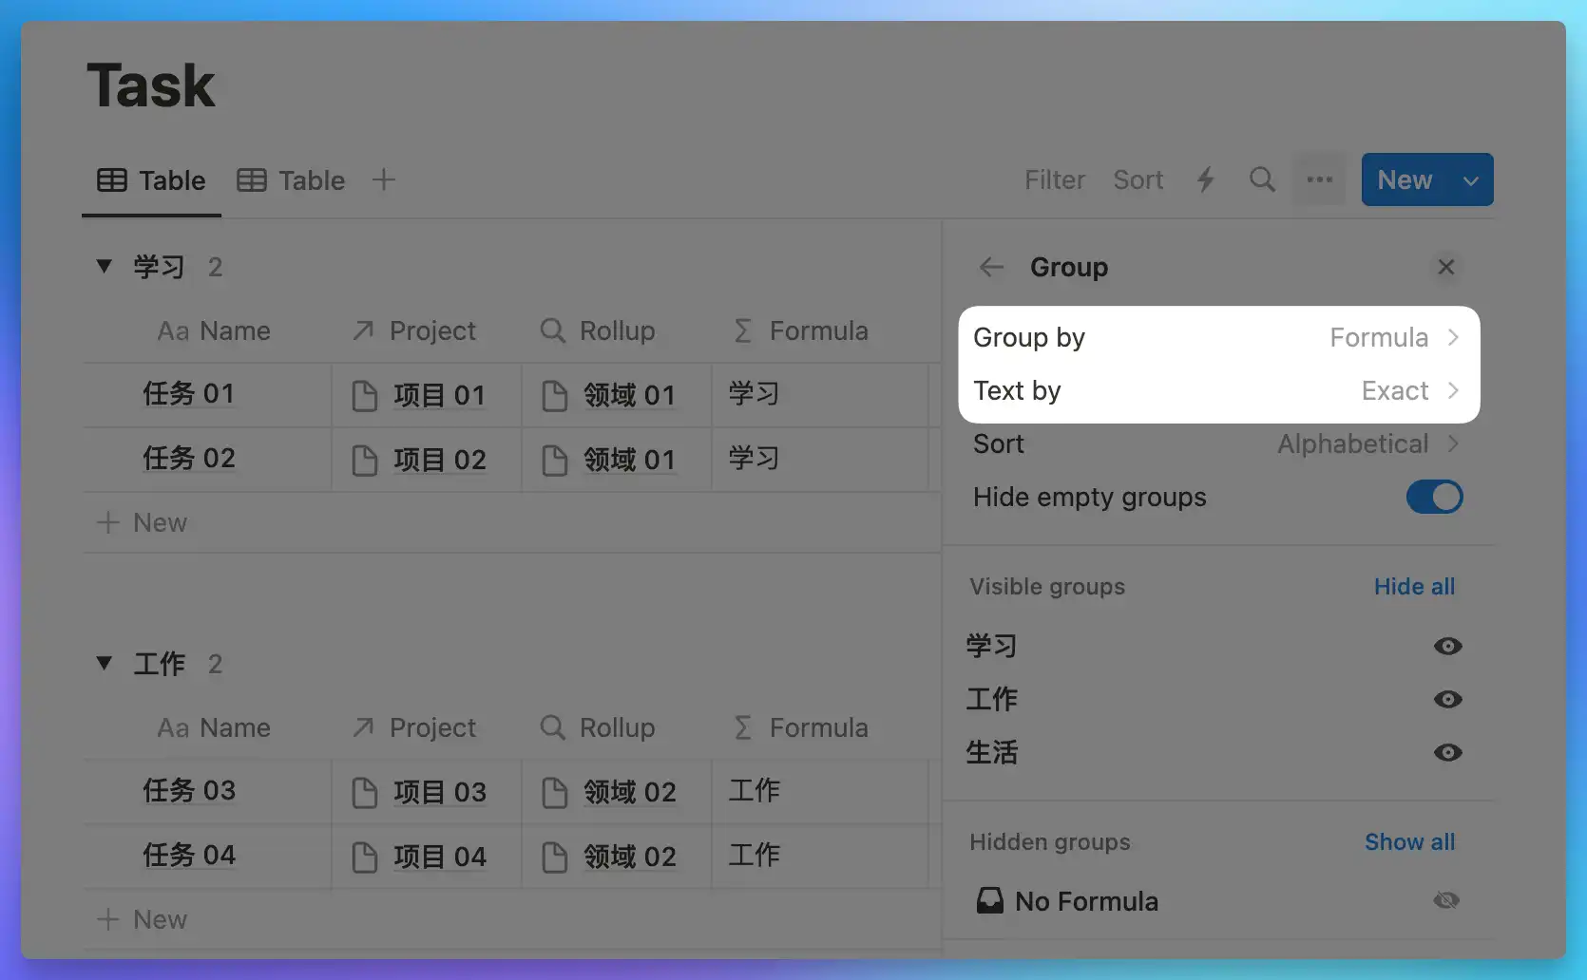Hide the 学习 group via eye icon
The image size is (1587, 980).
tap(1447, 647)
